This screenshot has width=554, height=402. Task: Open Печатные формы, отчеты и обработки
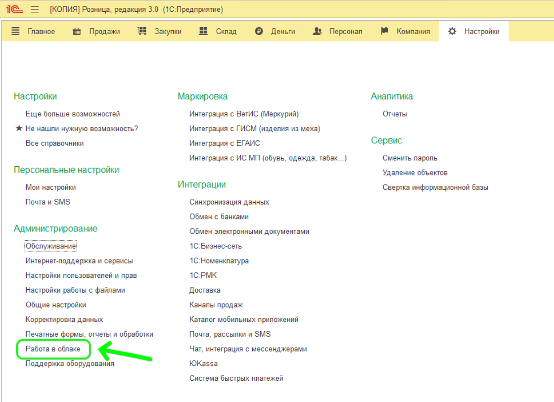click(x=90, y=334)
